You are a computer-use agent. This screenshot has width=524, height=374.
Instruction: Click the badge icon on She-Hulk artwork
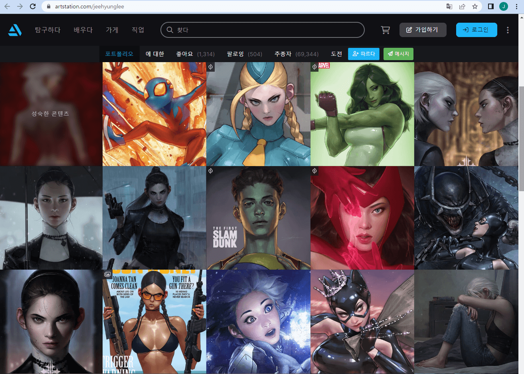pos(314,67)
